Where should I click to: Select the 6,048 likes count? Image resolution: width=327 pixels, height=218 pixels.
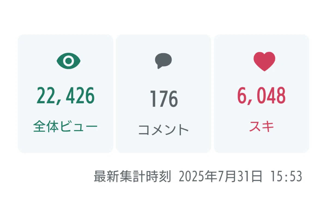pyautogui.click(x=261, y=96)
